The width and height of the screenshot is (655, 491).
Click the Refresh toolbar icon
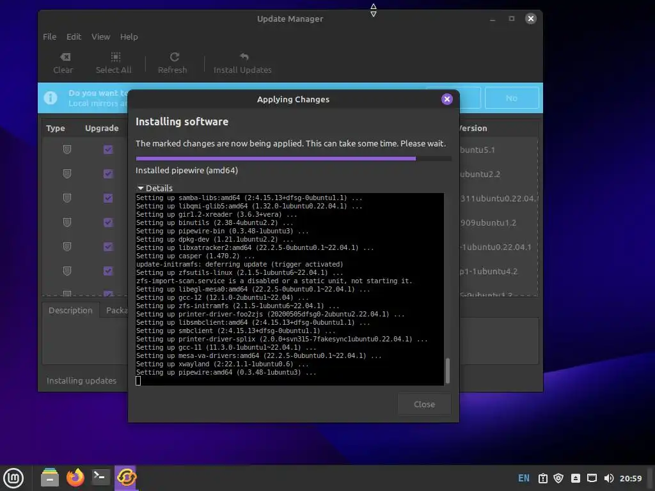[x=175, y=57]
